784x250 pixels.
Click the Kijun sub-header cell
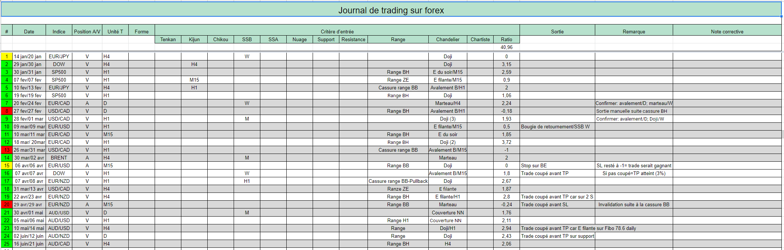pyautogui.click(x=194, y=39)
